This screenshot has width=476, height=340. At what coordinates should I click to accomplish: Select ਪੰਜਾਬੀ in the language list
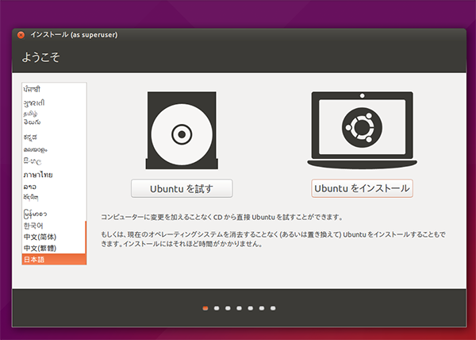click(x=53, y=89)
